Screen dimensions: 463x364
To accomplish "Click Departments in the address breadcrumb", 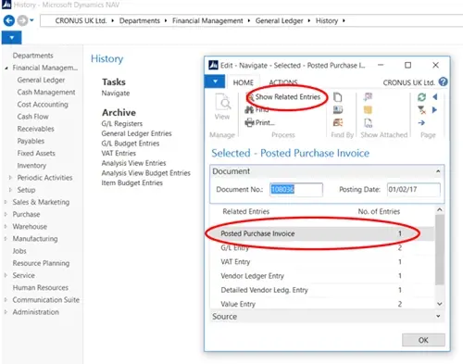I will click(140, 20).
